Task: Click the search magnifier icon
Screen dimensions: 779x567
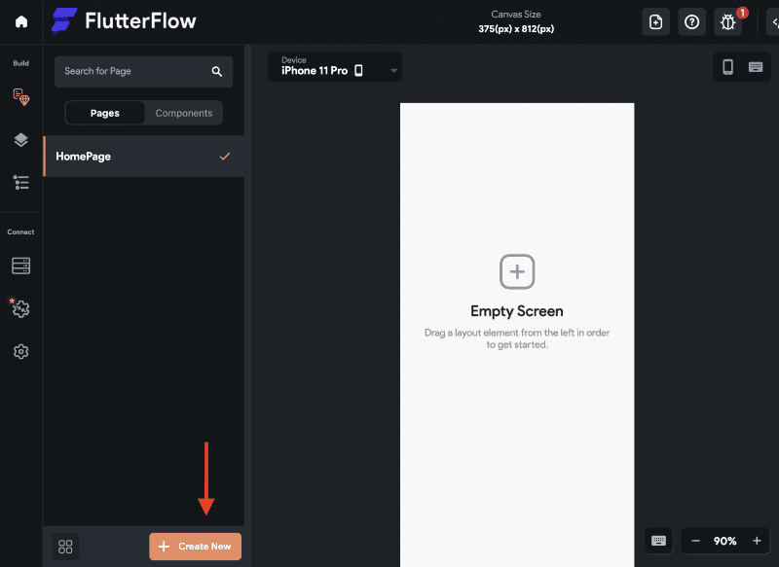Action: click(x=216, y=71)
